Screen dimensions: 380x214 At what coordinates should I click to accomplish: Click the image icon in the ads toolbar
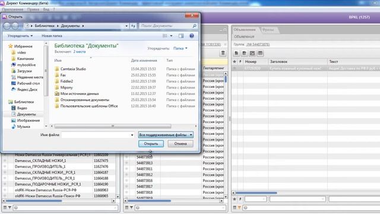coord(252,53)
